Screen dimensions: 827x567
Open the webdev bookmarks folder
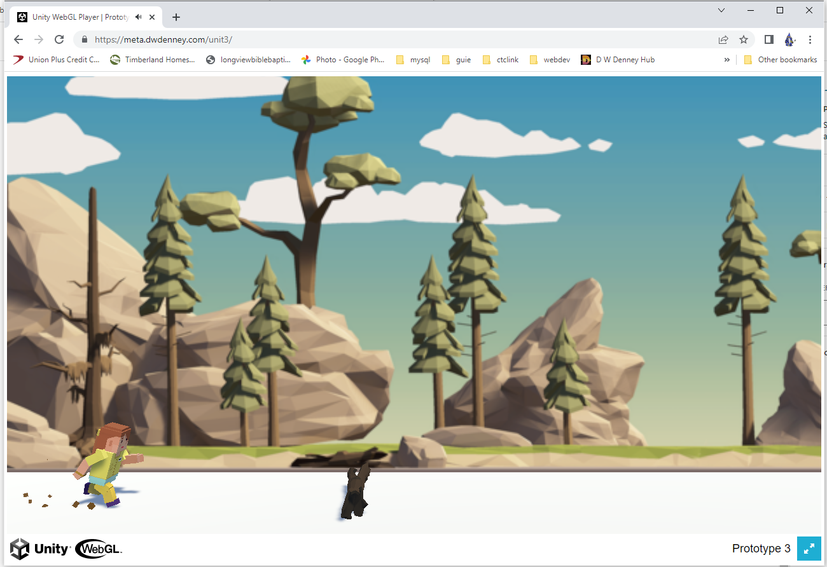point(550,60)
